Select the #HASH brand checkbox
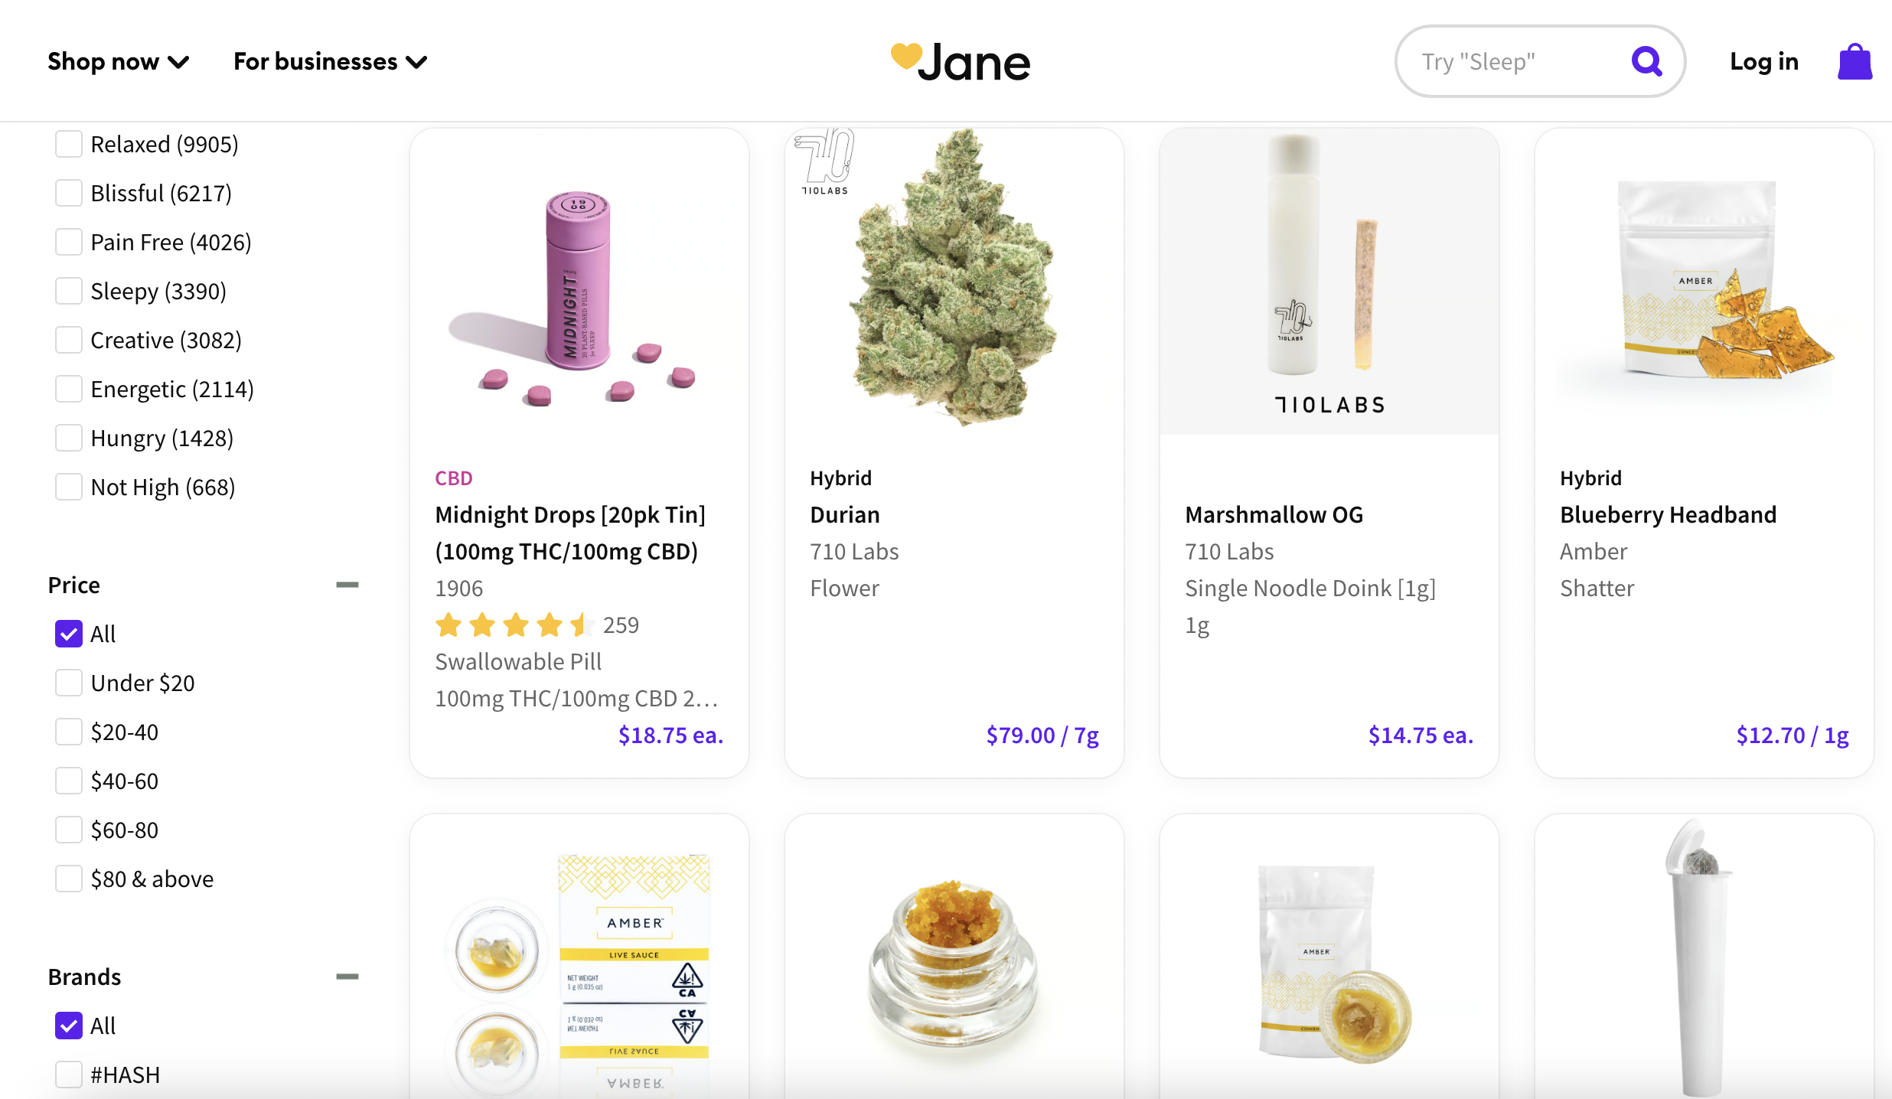The image size is (1892, 1099). pyautogui.click(x=69, y=1075)
